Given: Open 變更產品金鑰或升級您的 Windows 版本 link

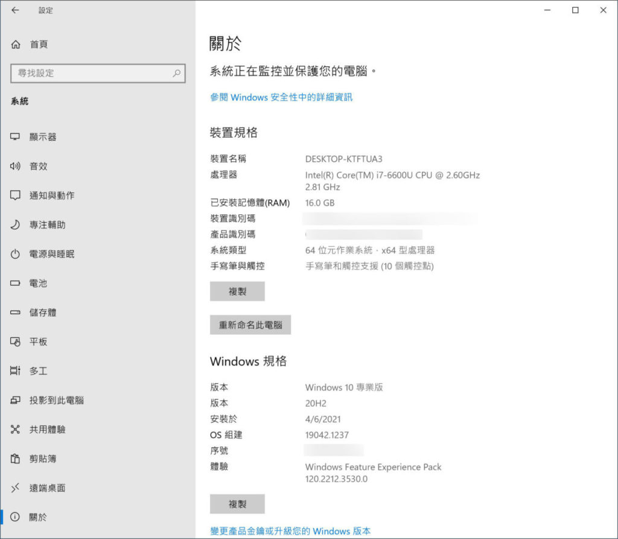Looking at the screenshot, I should [290, 531].
